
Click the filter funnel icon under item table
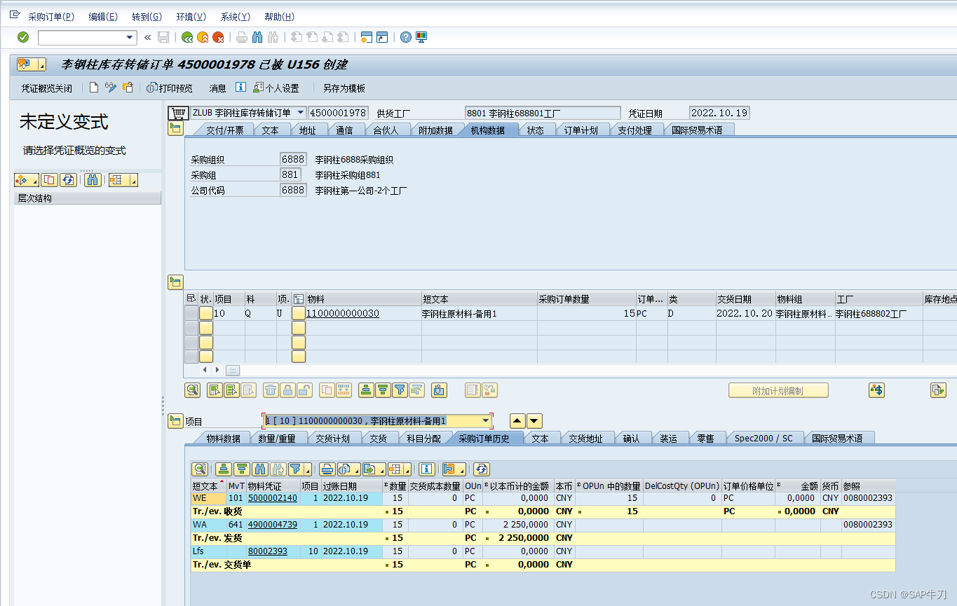coord(400,390)
